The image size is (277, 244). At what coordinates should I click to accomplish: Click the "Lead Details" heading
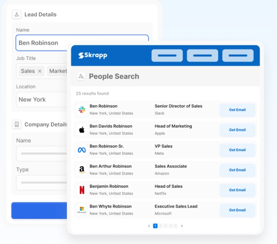tap(40, 15)
